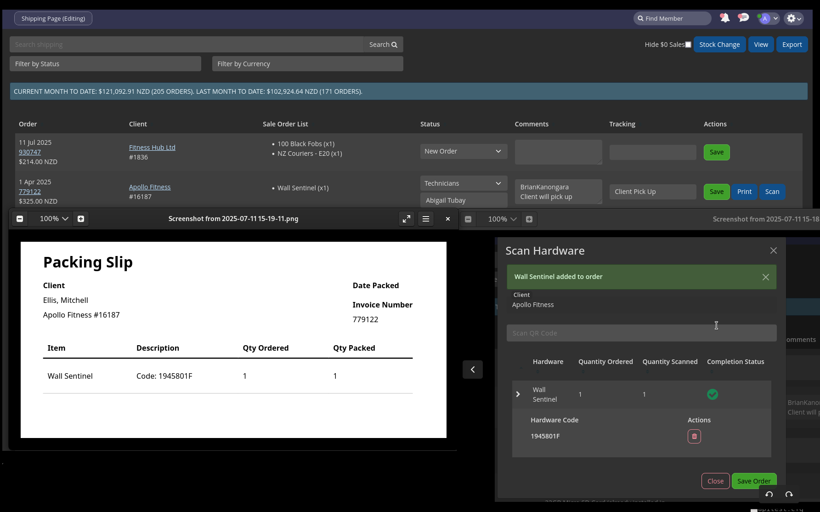This screenshot has height=512, width=820.
Task: Open the settings gear menu
Action: [793, 18]
